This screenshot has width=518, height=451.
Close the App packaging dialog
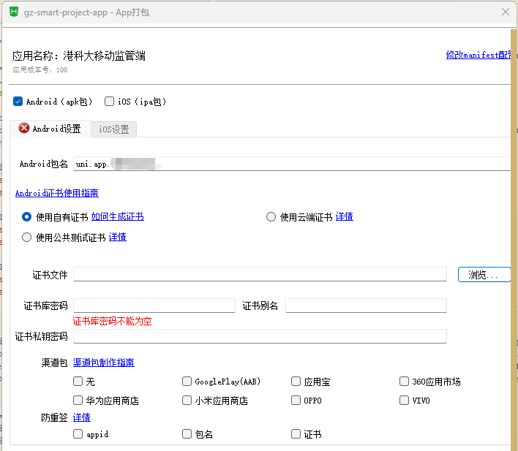coord(505,12)
